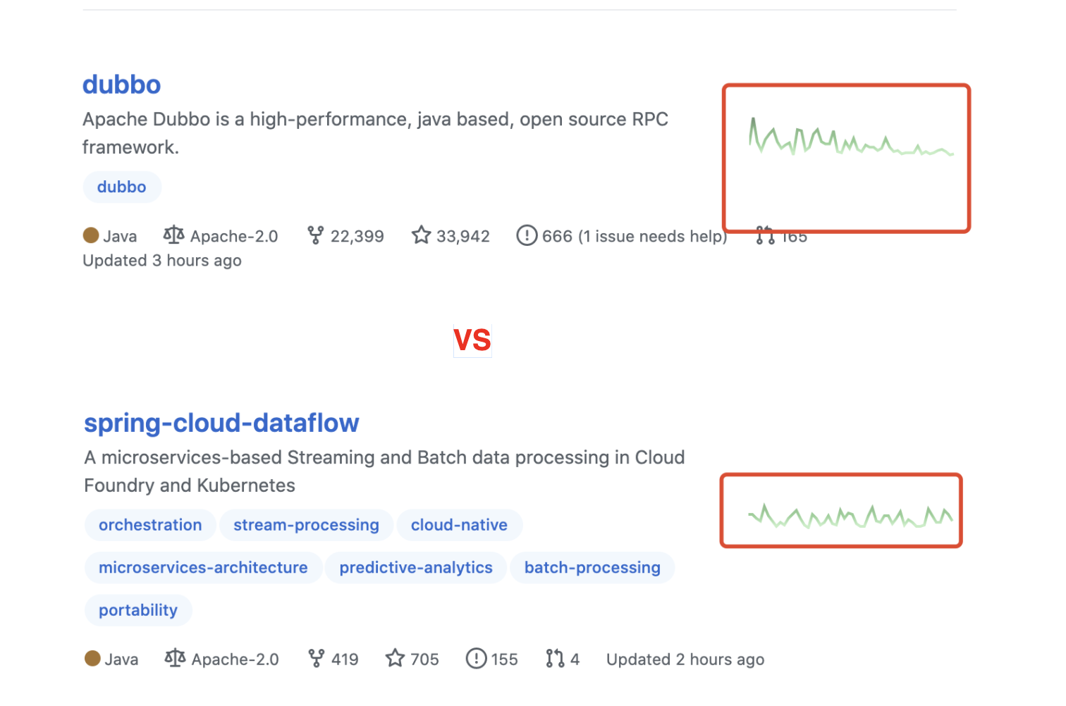
Task: Click the spring-cloud-dataflow fork icon
Action: pos(317,659)
